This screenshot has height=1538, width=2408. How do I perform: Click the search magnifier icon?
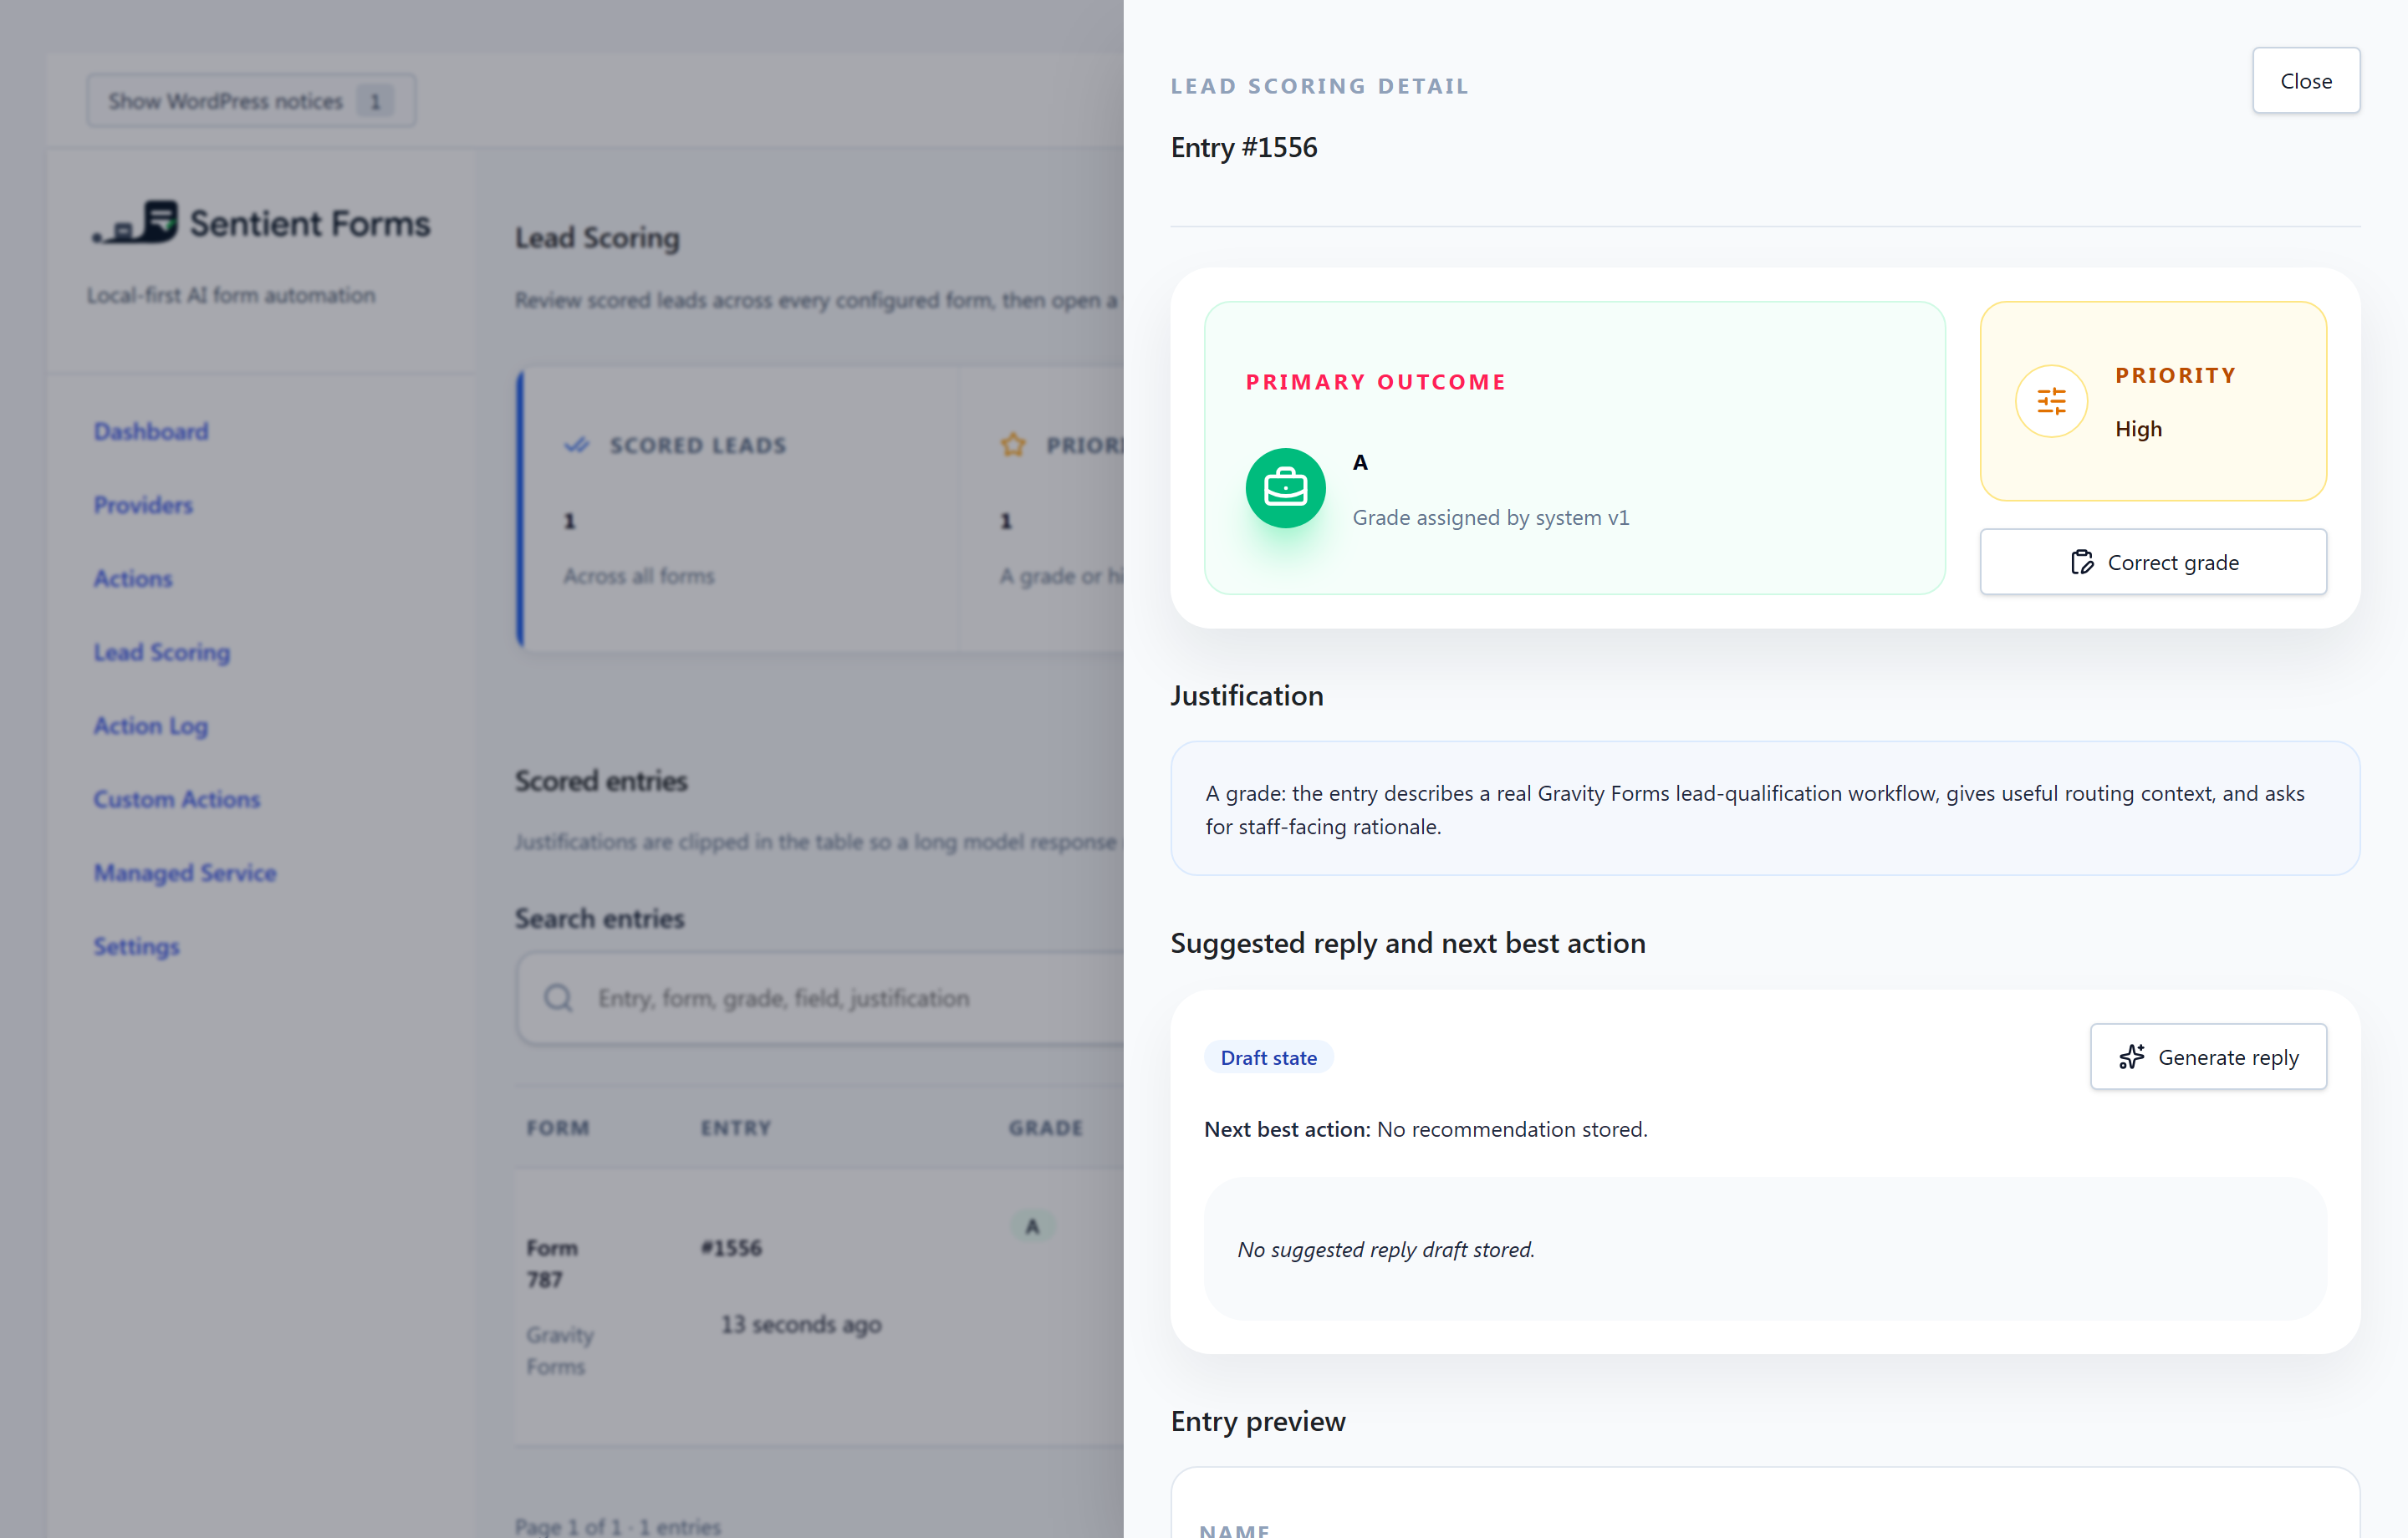(558, 998)
